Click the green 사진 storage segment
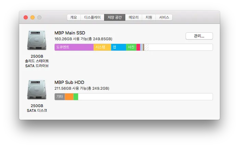The image size is (239, 147). 131,47
